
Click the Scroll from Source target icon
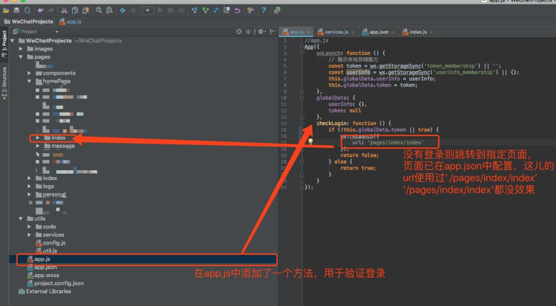(x=239, y=32)
